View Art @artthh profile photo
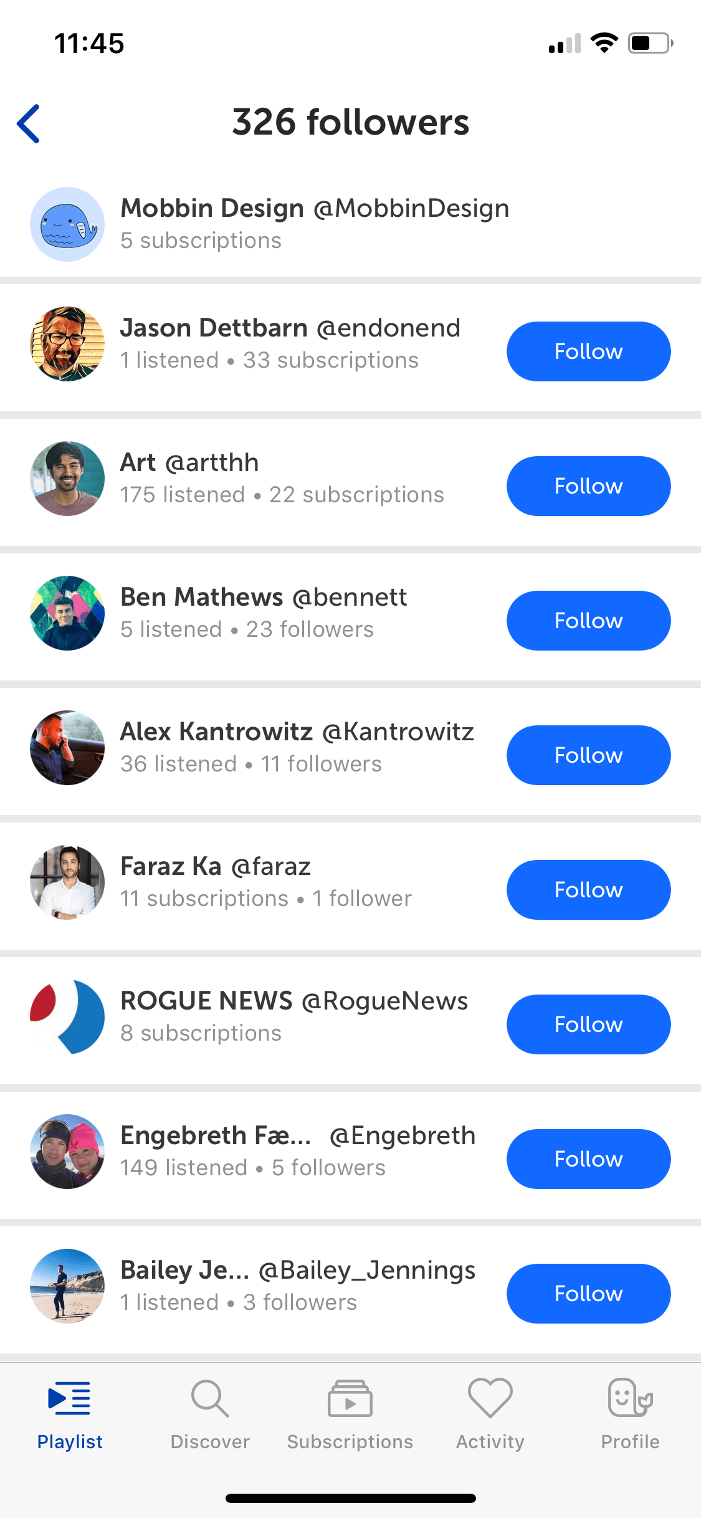Image resolution: width=701 pixels, height=1518 pixels. [x=67, y=479]
